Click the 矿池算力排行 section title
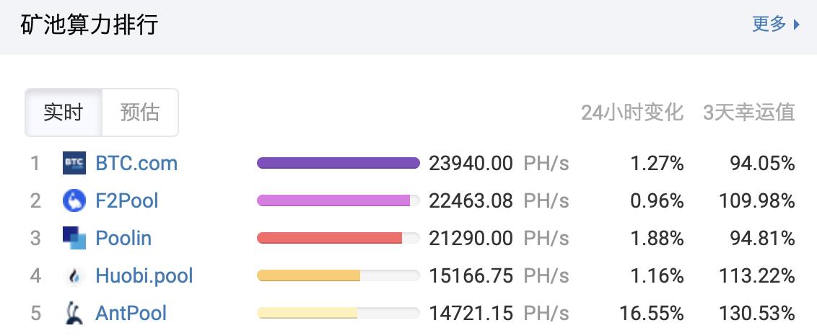817x336 pixels. 89,25
